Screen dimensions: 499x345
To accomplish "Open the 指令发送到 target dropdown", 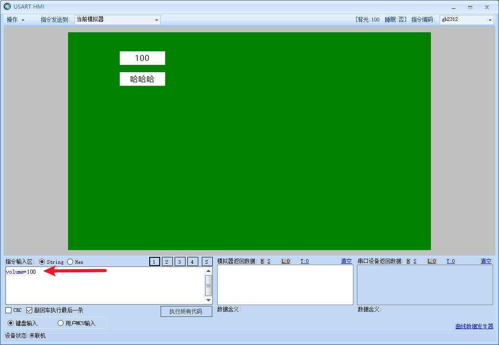I will [117, 20].
